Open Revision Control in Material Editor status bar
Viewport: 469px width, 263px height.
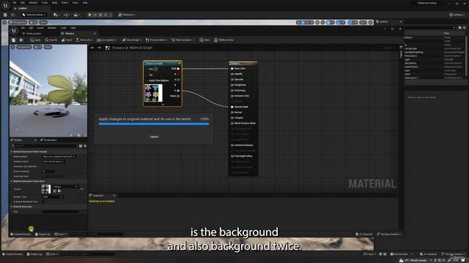click(389, 235)
